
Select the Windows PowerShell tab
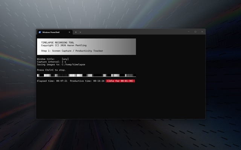tap(55, 32)
